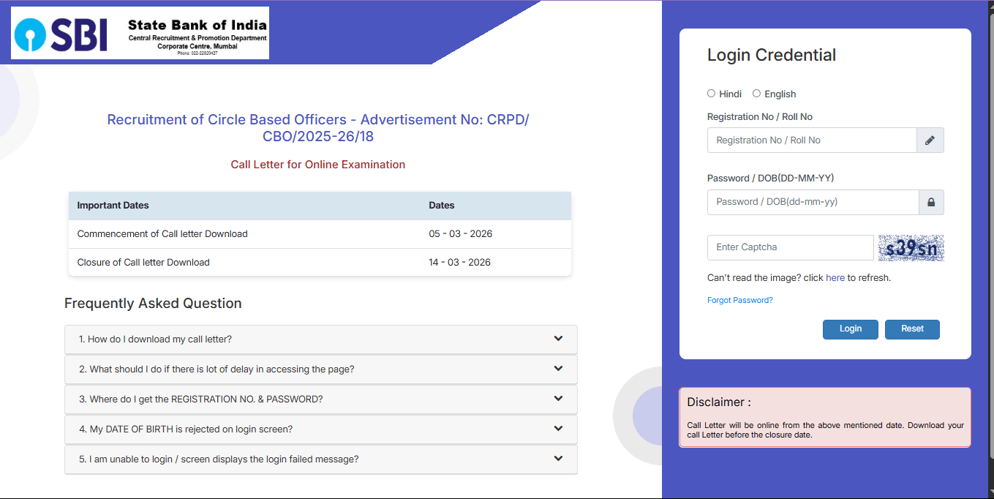Select the English radio button
This screenshot has height=499, width=994.
(757, 93)
